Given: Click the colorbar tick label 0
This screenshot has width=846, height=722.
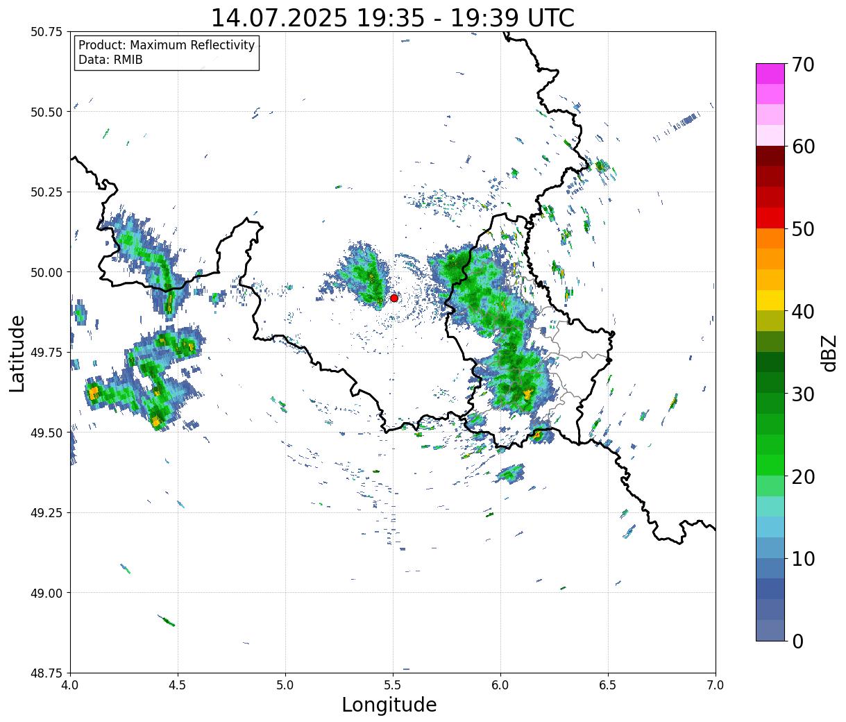Looking at the screenshot, I should pos(797,641).
